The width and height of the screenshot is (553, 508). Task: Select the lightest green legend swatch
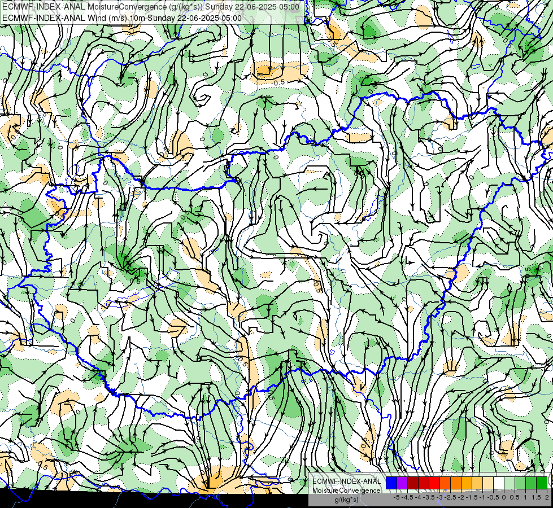[510, 483]
